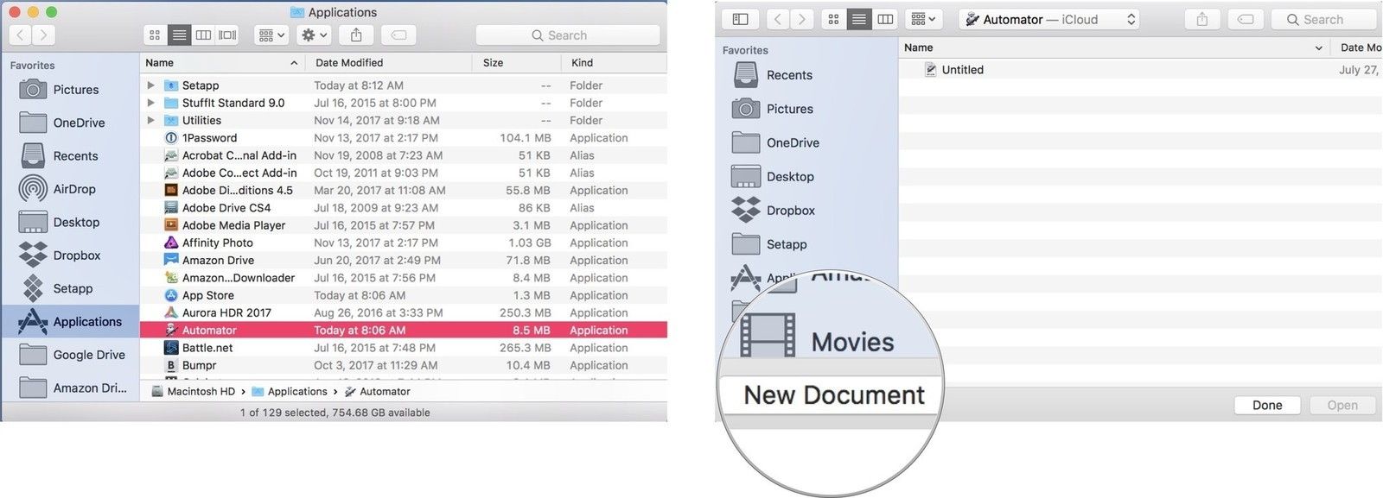Select cover flow view in Applications window
The image size is (1383, 498).
click(x=227, y=35)
